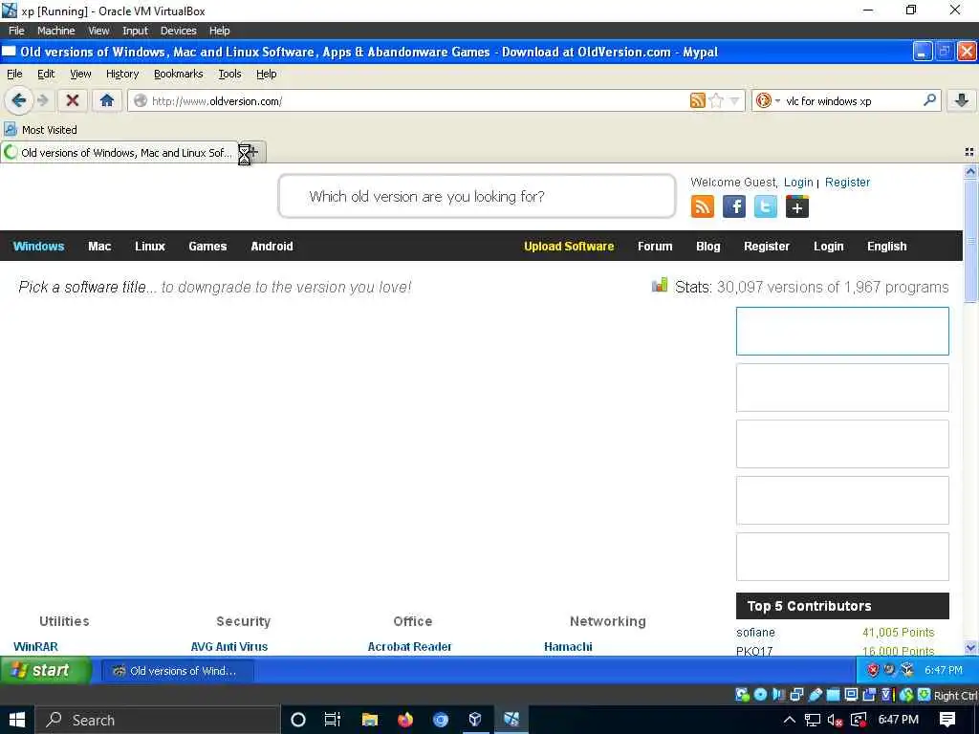Open the browser Home page button
The height and width of the screenshot is (734, 979).
tap(107, 100)
